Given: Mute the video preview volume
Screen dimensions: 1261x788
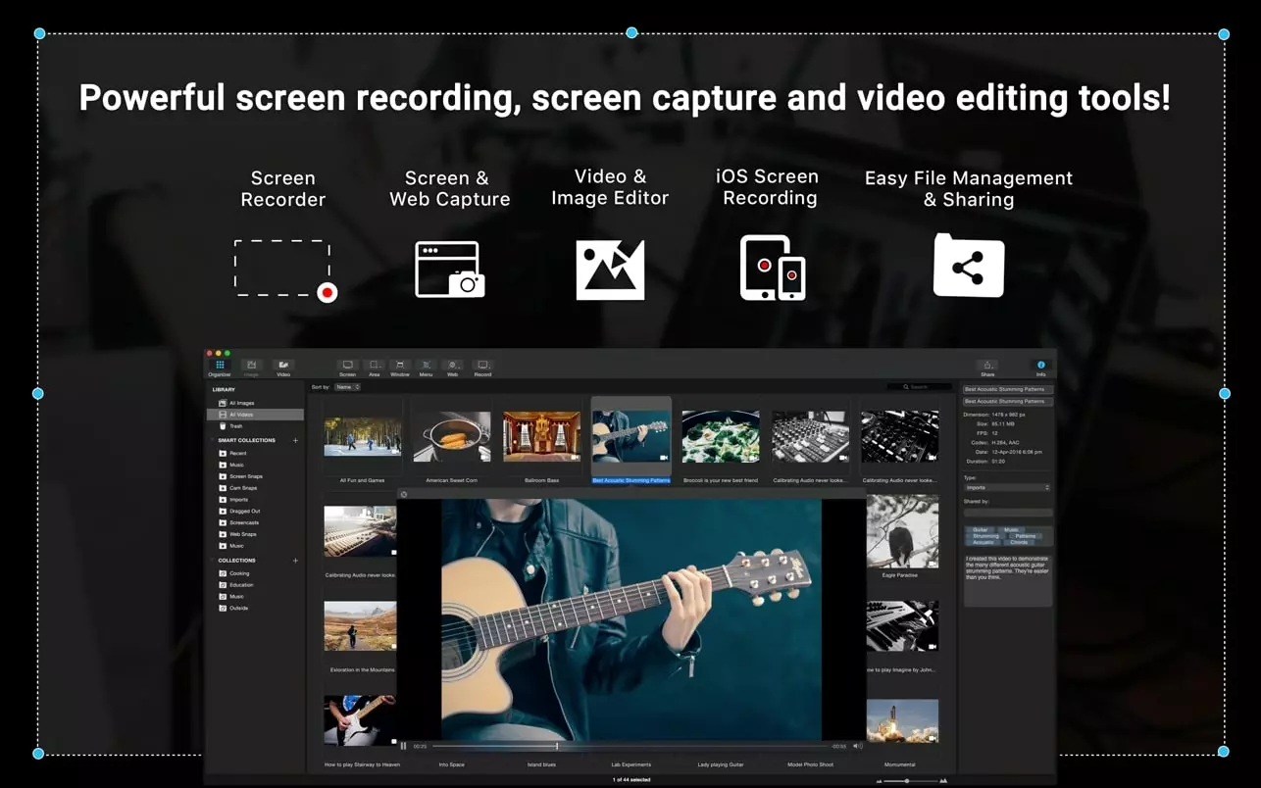Looking at the screenshot, I should tap(857, 746).
